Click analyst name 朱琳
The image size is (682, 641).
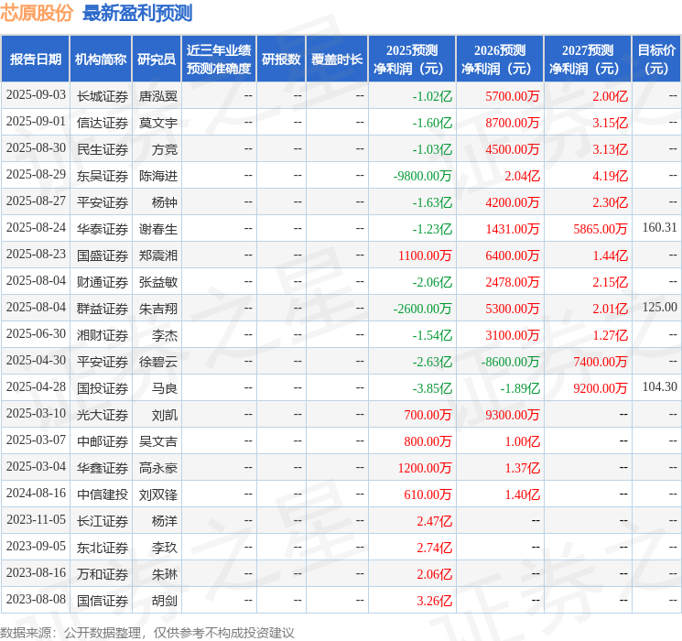pyautogui.click(x=165, y=574)
